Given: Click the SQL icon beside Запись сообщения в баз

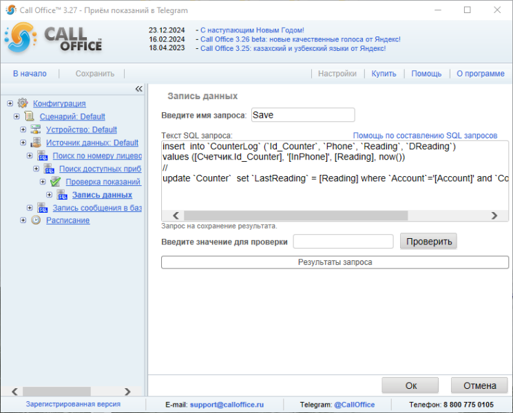Looking at the screenshot, I should click(x=42, y=208).
